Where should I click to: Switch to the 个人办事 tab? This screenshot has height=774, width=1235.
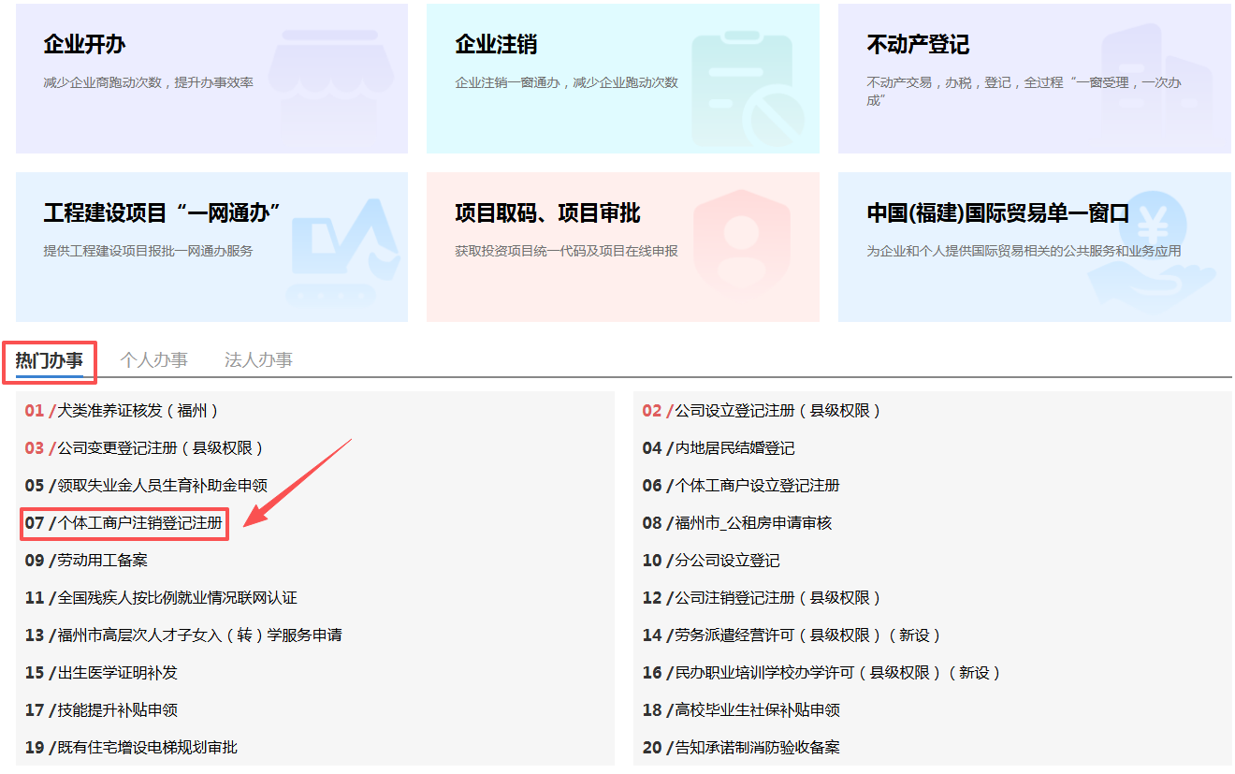(153, 360)
